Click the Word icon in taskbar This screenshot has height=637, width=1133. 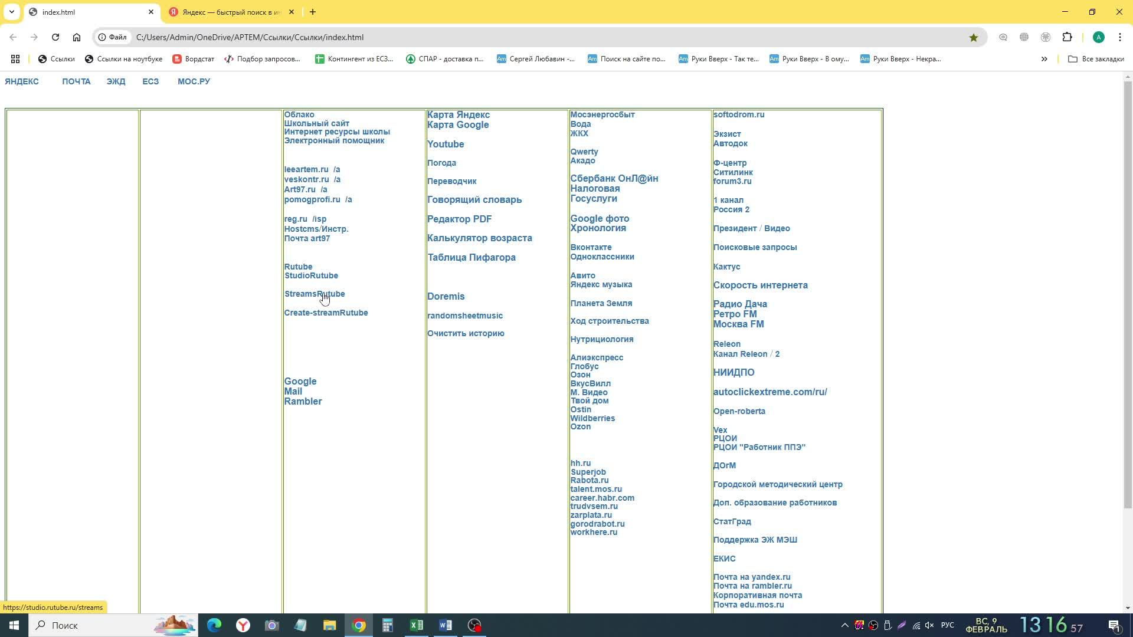point(447,625)
